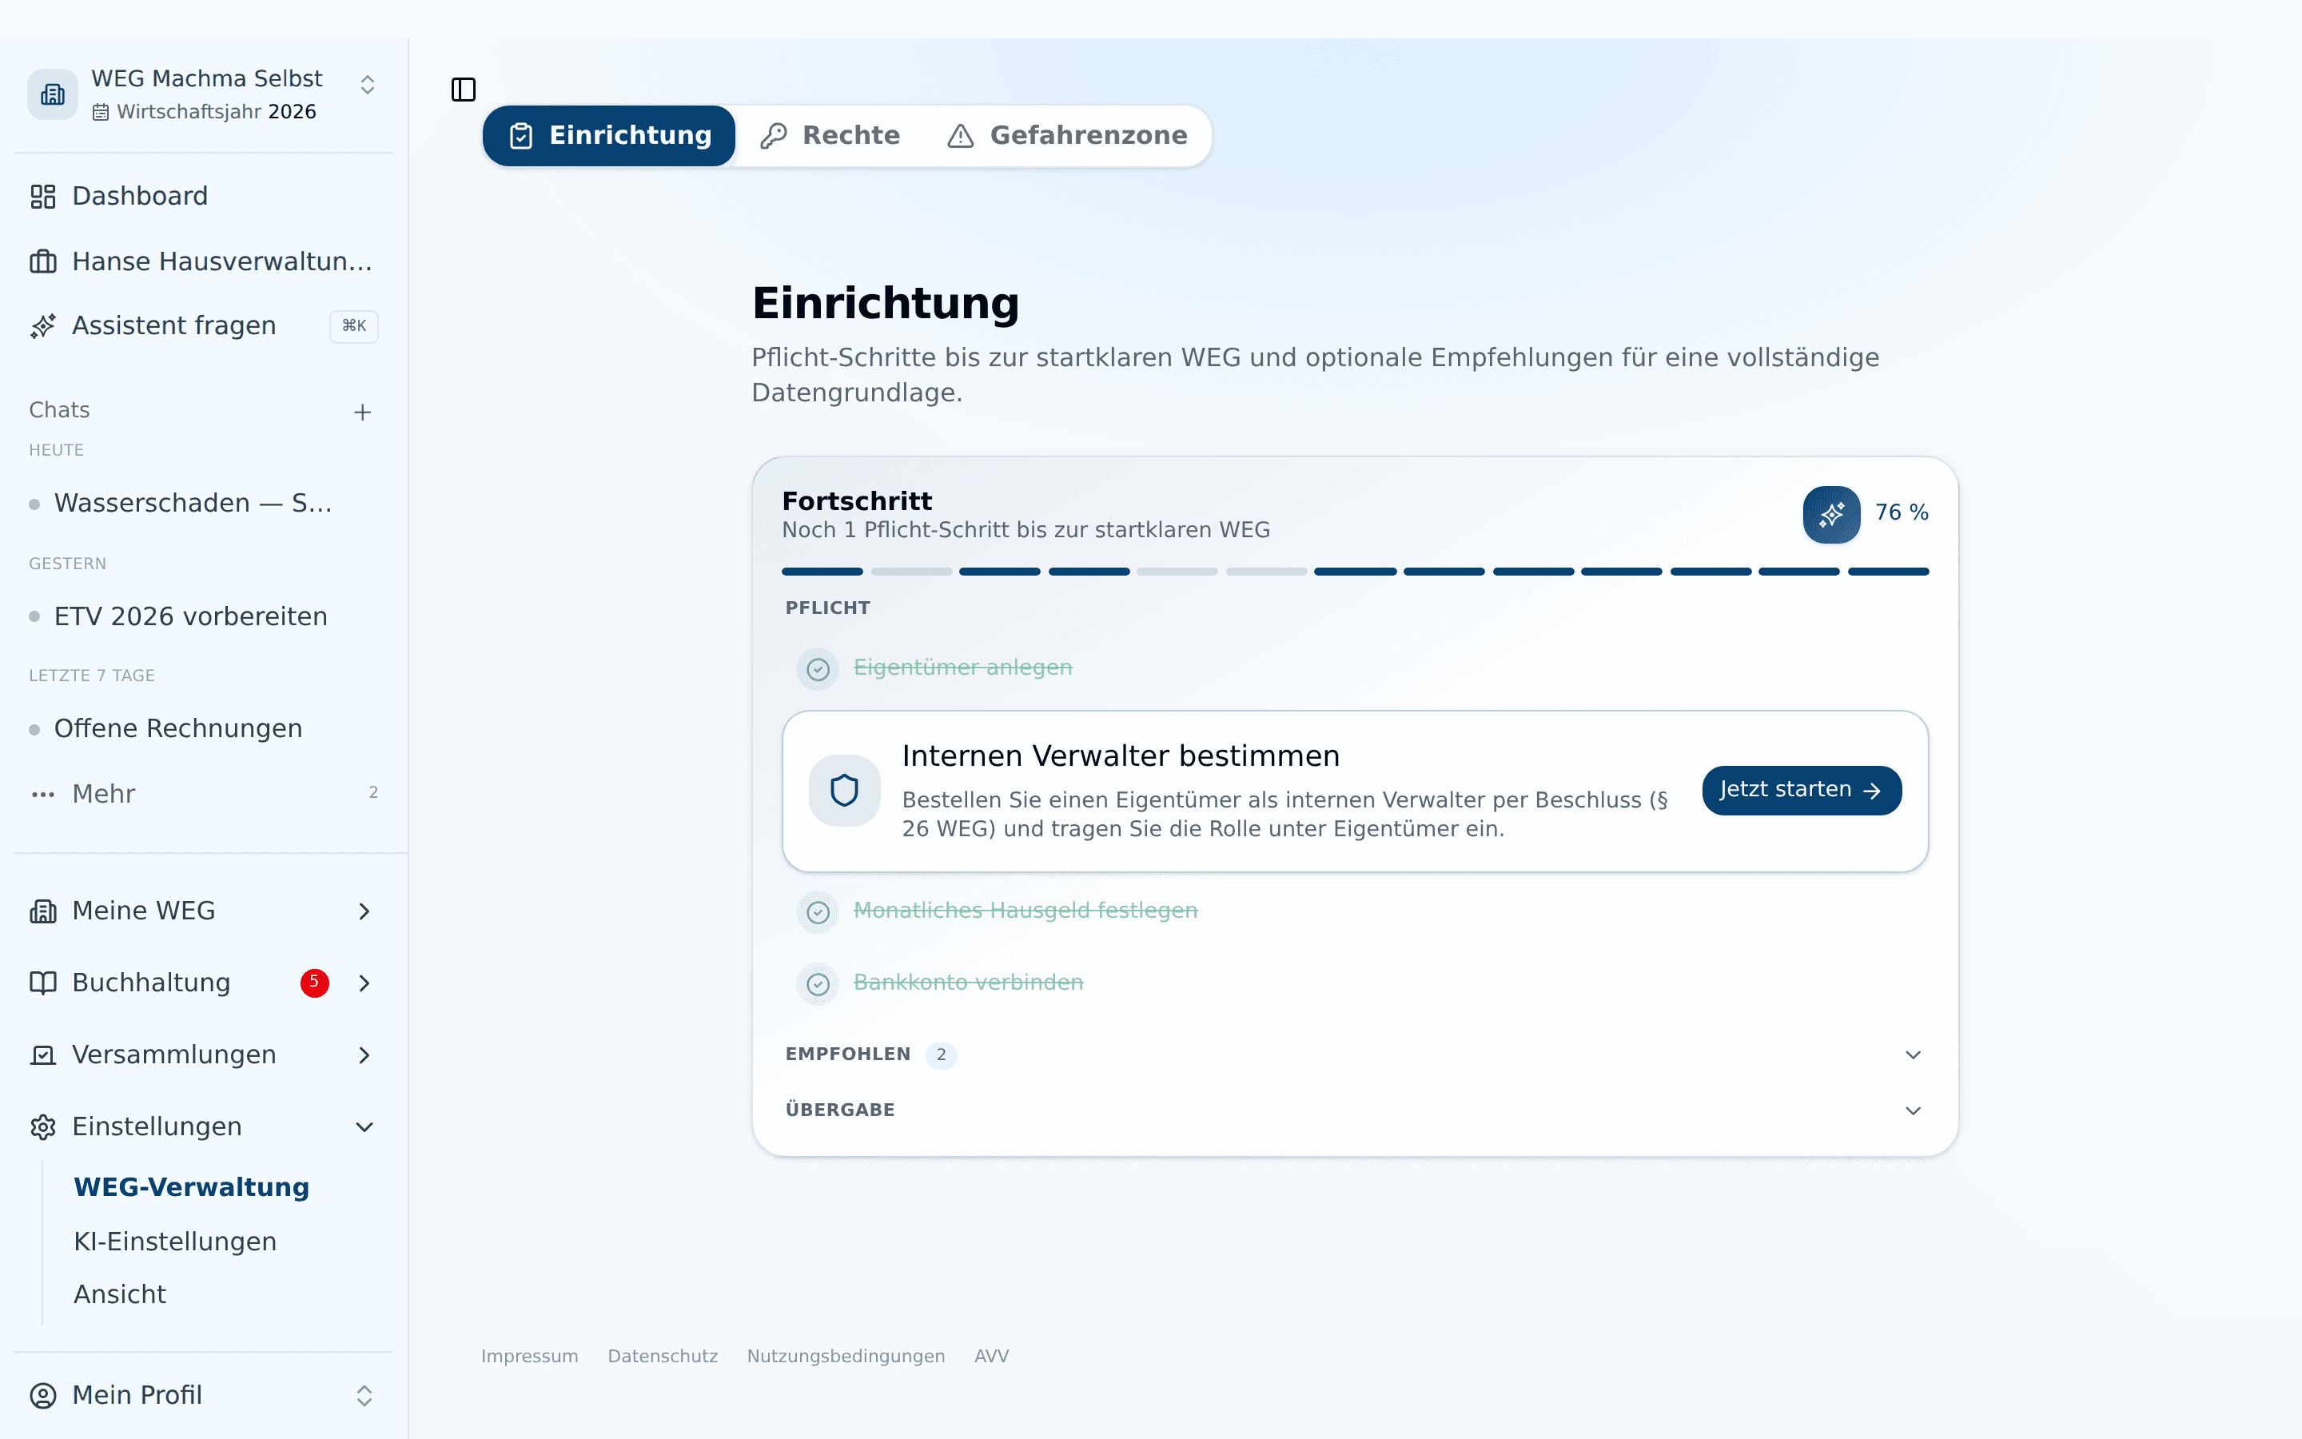Click the Hanse Hausverwaltung briefcase icon
2302x1439 pixels.
click(x=43, y=261)
